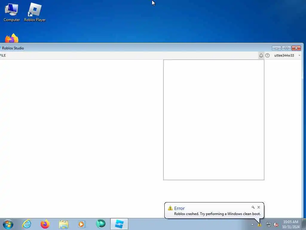Screen dimensions: 306x230
Task: Select the Roblox Studio taskbar button
Action: tap(119, 224)
